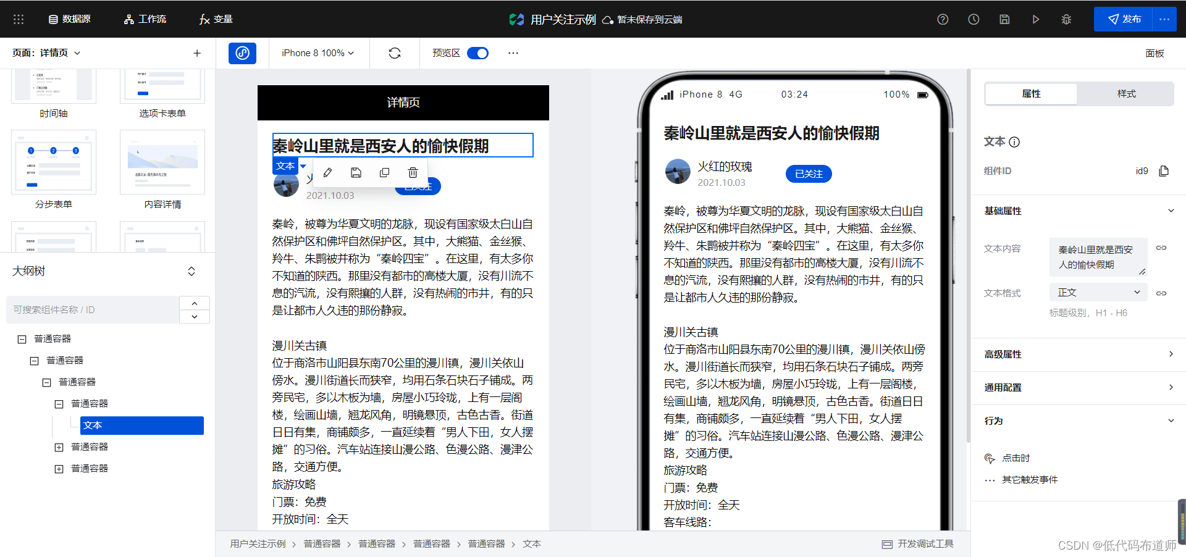Click the preview play icon
The width and height of the screenshot is (1186, 557).
[x=1035, y=19]
